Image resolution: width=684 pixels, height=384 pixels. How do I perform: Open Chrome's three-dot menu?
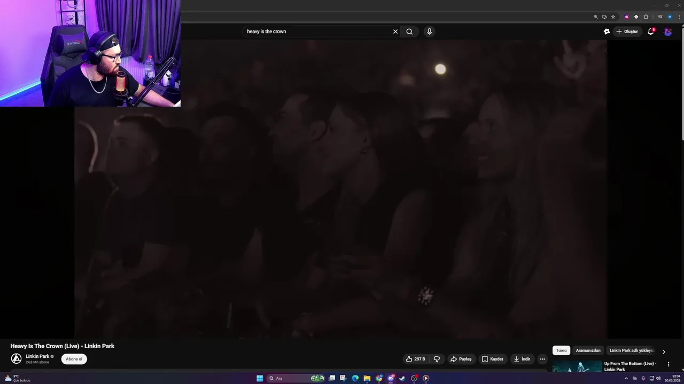coord(679,17)
